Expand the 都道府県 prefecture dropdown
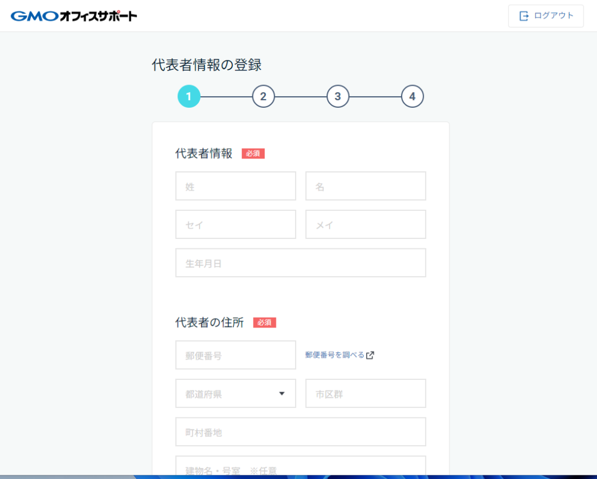The image size is (597, 479). click(236, 394)
